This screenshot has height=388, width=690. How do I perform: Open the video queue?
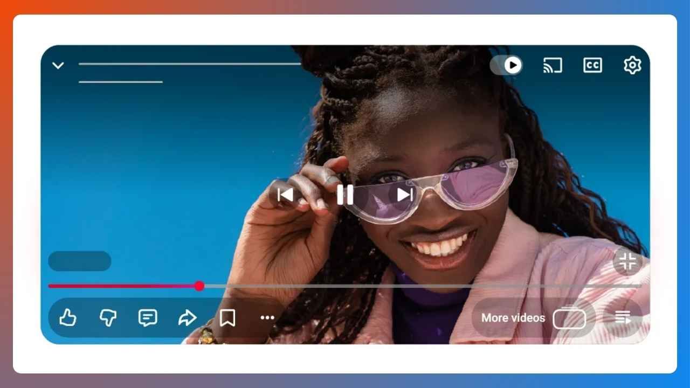[623, 318]
